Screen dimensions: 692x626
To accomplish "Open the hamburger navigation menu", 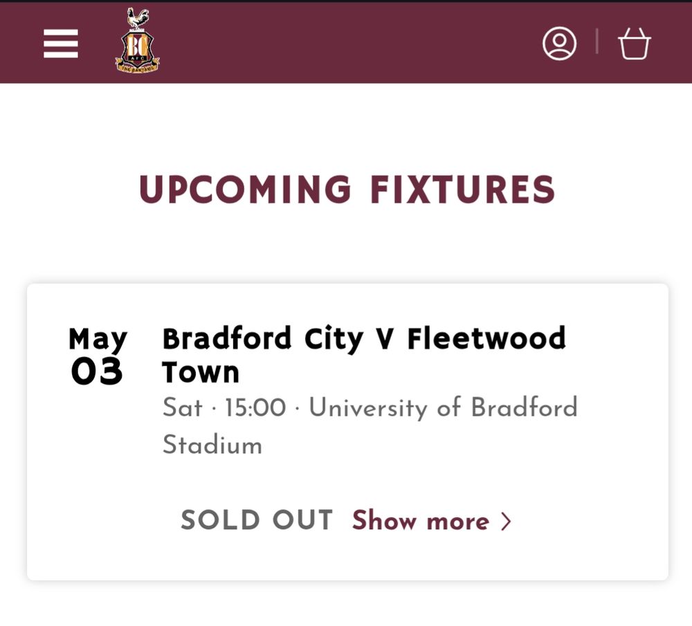I will point(61,44).
